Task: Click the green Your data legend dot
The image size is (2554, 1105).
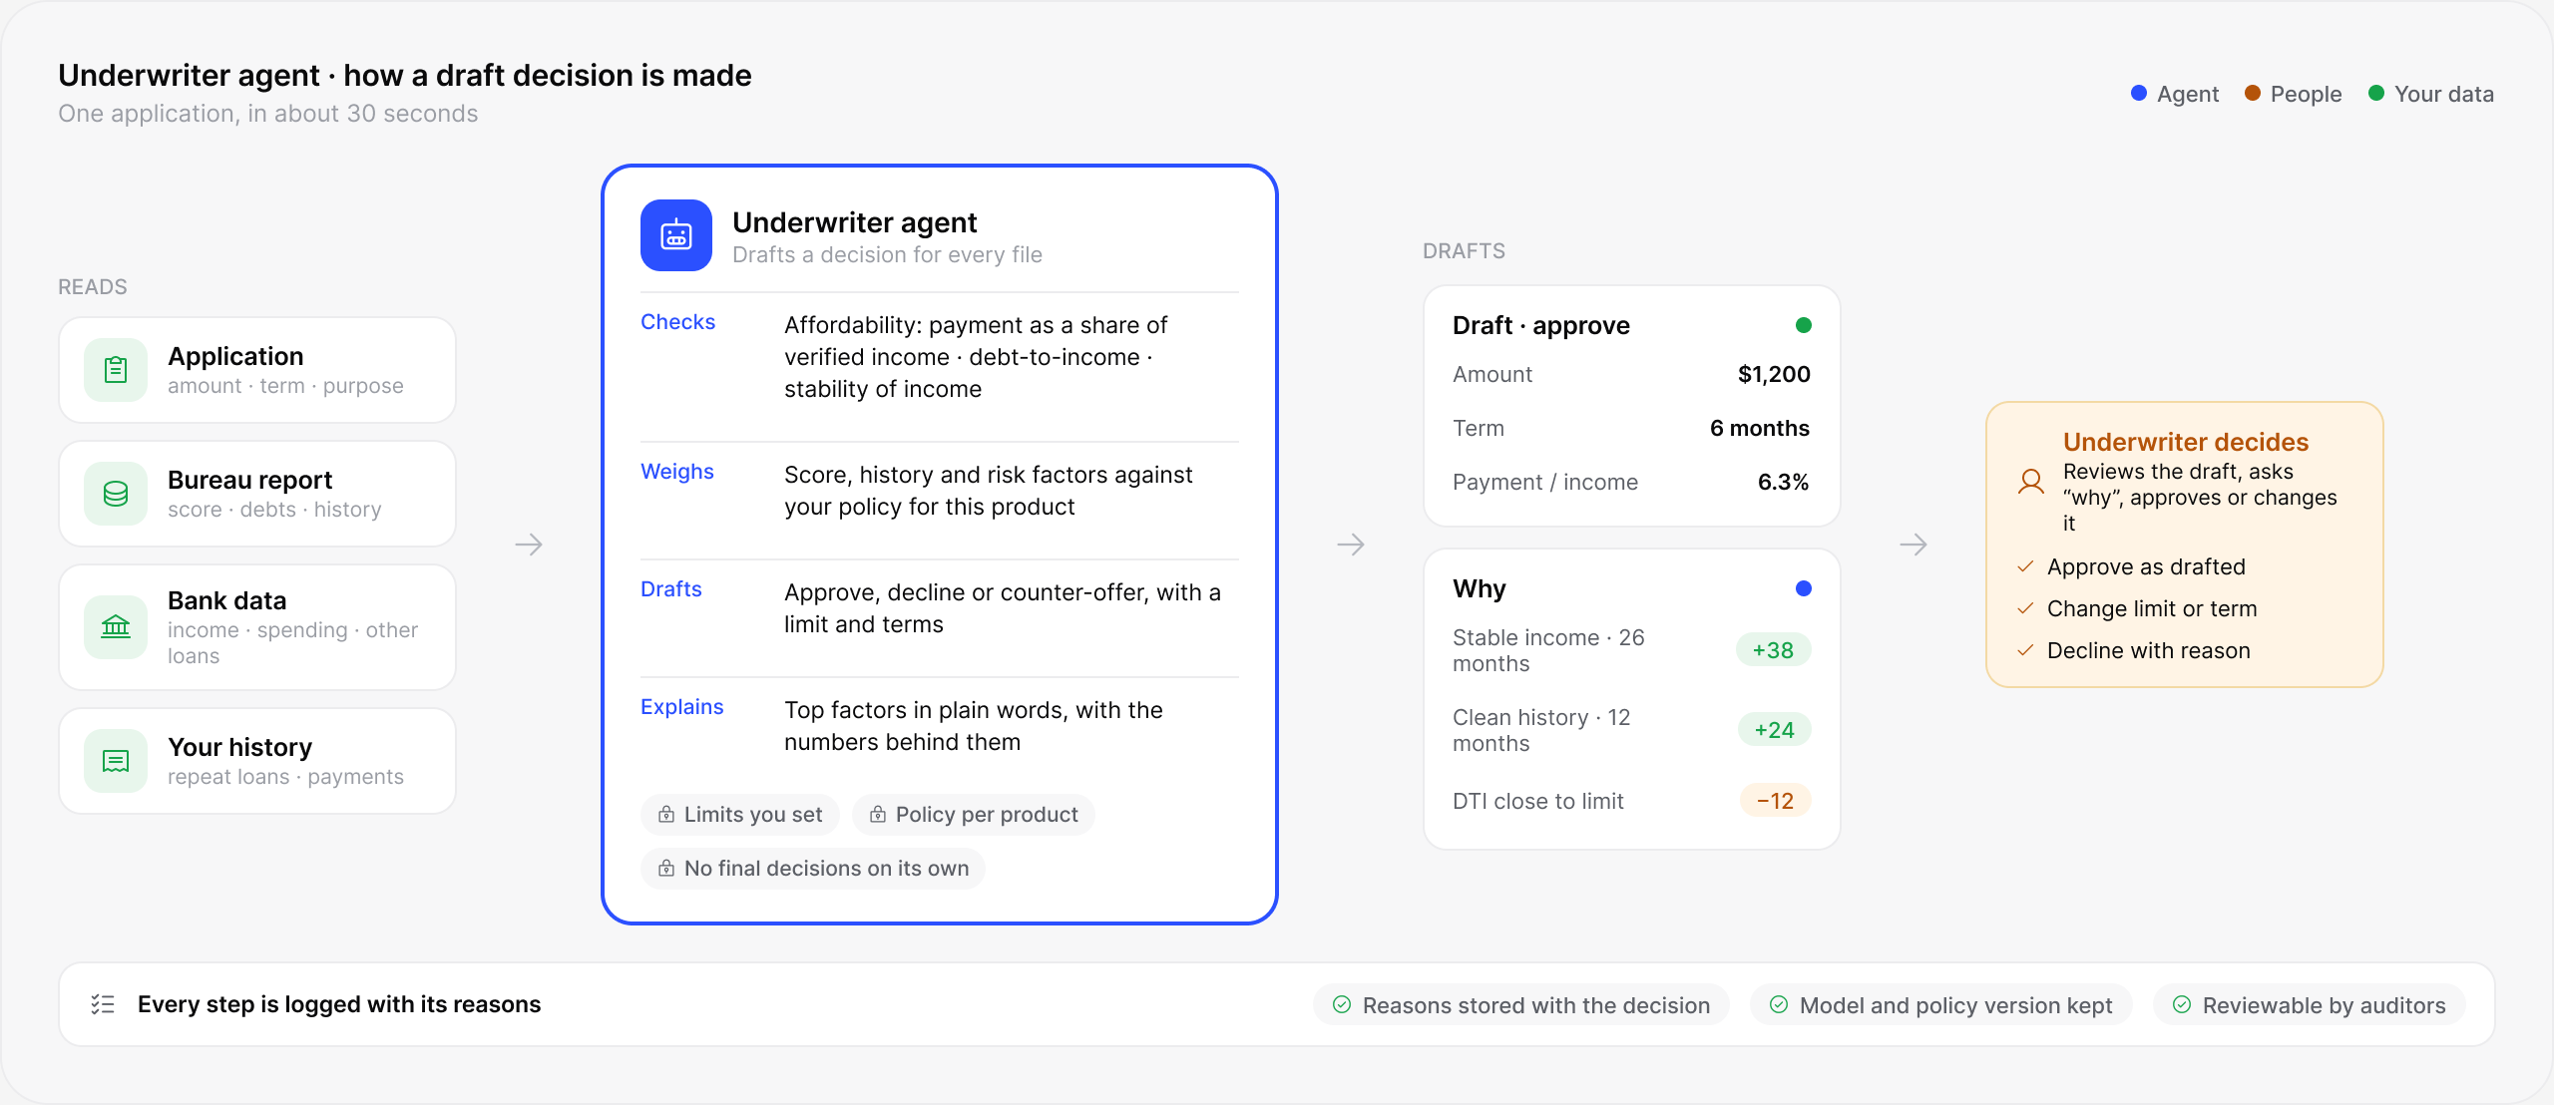Action: tap(2376, 93)
